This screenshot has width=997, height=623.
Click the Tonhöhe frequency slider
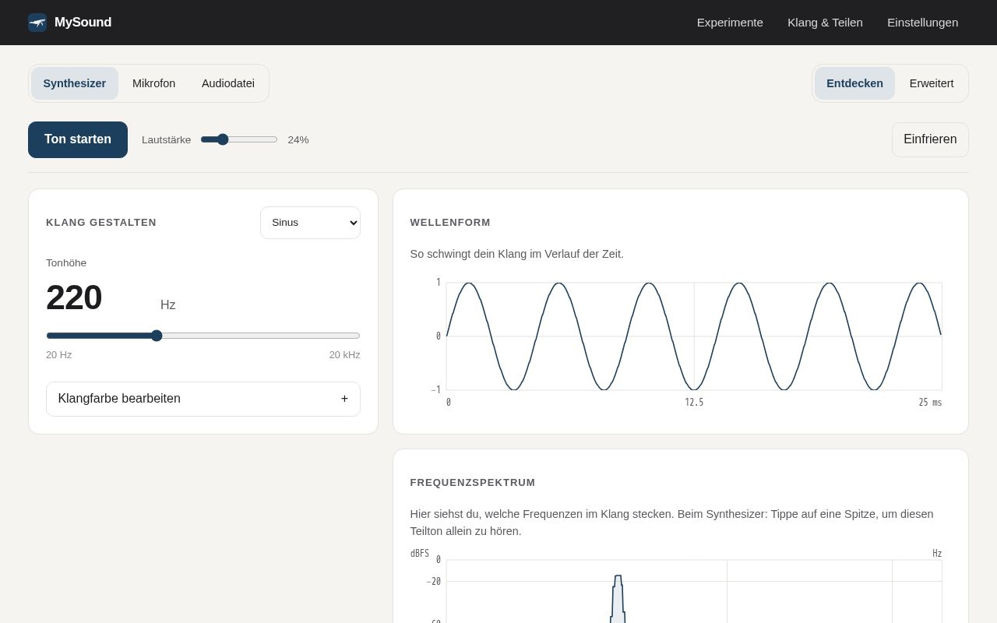click(x=203, y=336)
